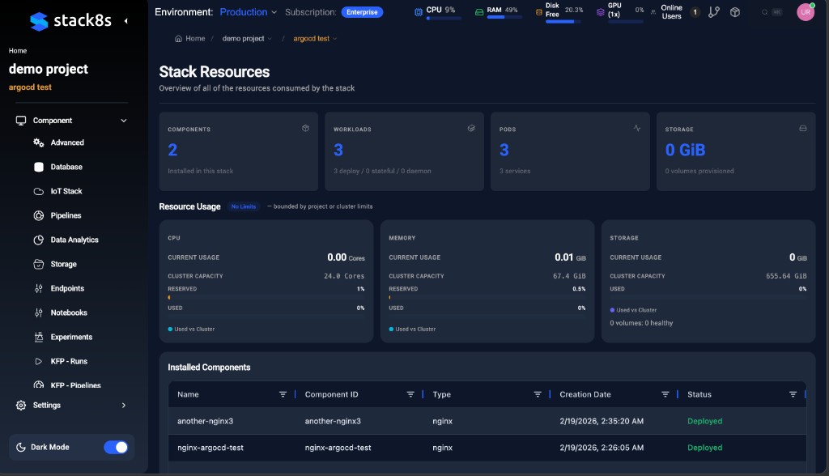829x476 pixels.
Task: Open Advanced in the sidebar
Action: coord(67,142)
